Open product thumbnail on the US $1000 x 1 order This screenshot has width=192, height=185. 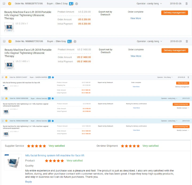click(x=6, y=134)
